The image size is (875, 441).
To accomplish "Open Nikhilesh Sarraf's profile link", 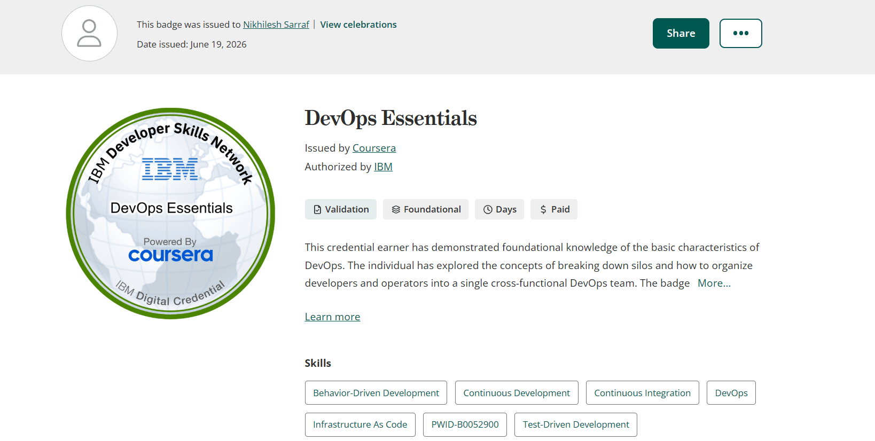I will coord(276,25).
